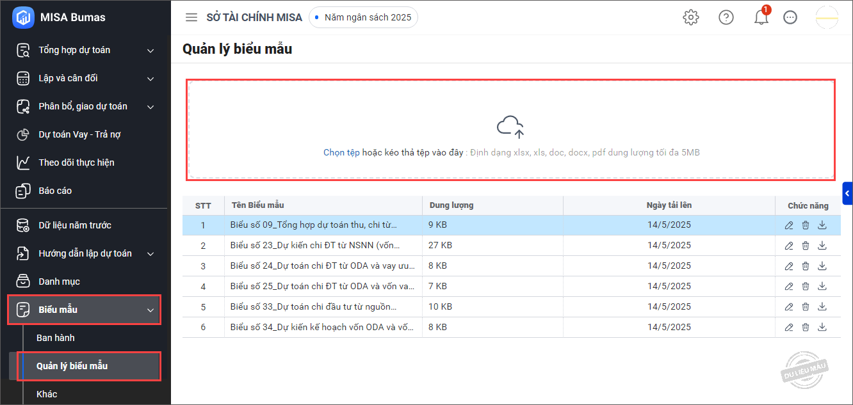
Task: Go to Báo cáo menu
Action: [x=55, y=191]
